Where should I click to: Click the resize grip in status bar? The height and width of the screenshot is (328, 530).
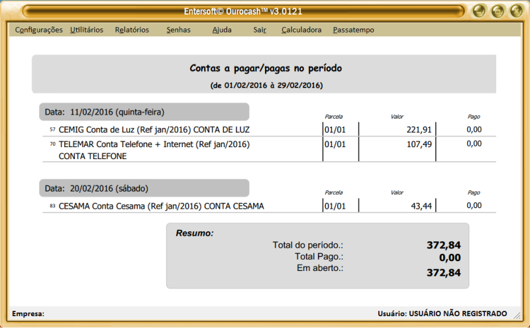click(x=517, y=315)
